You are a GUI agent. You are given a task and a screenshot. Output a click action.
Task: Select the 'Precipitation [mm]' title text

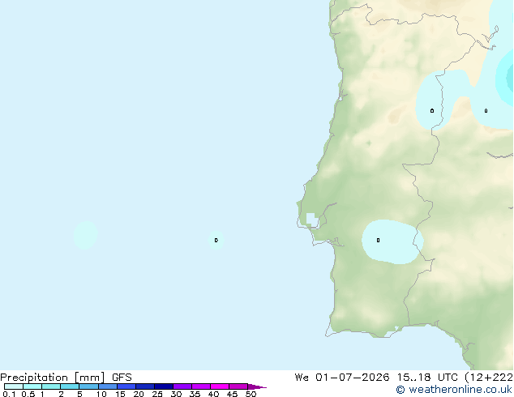point(52,378)
